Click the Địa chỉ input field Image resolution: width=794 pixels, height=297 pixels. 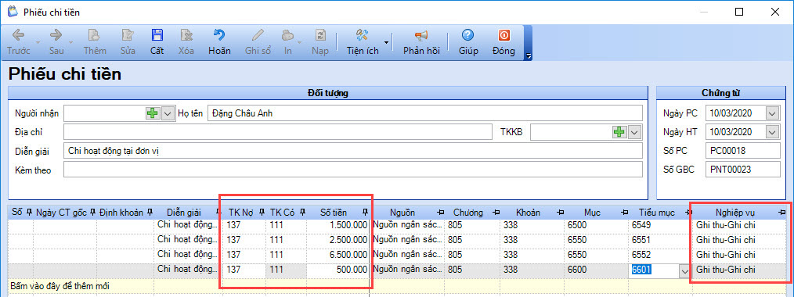click(277, 132)
